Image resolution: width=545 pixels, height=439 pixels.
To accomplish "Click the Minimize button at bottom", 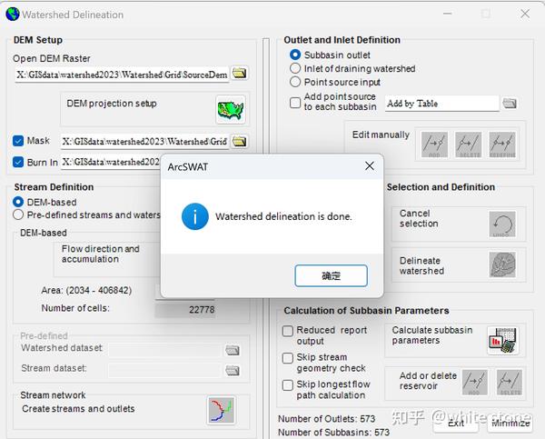I will [x=510, y=424].
